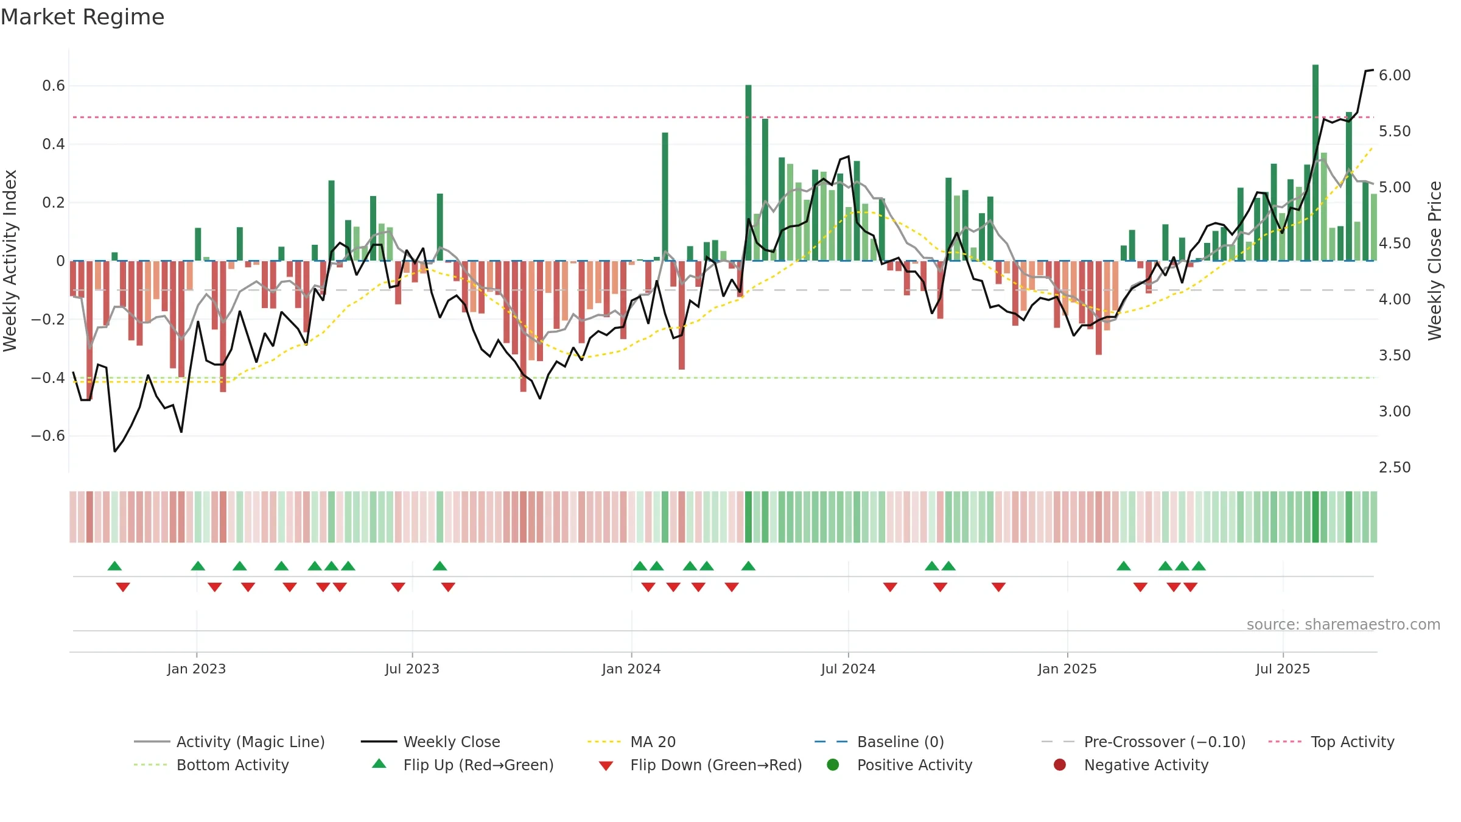Click the Jul 2024 x-axis label
Screen dimensions: 1461x822
[x=848, y=669]
